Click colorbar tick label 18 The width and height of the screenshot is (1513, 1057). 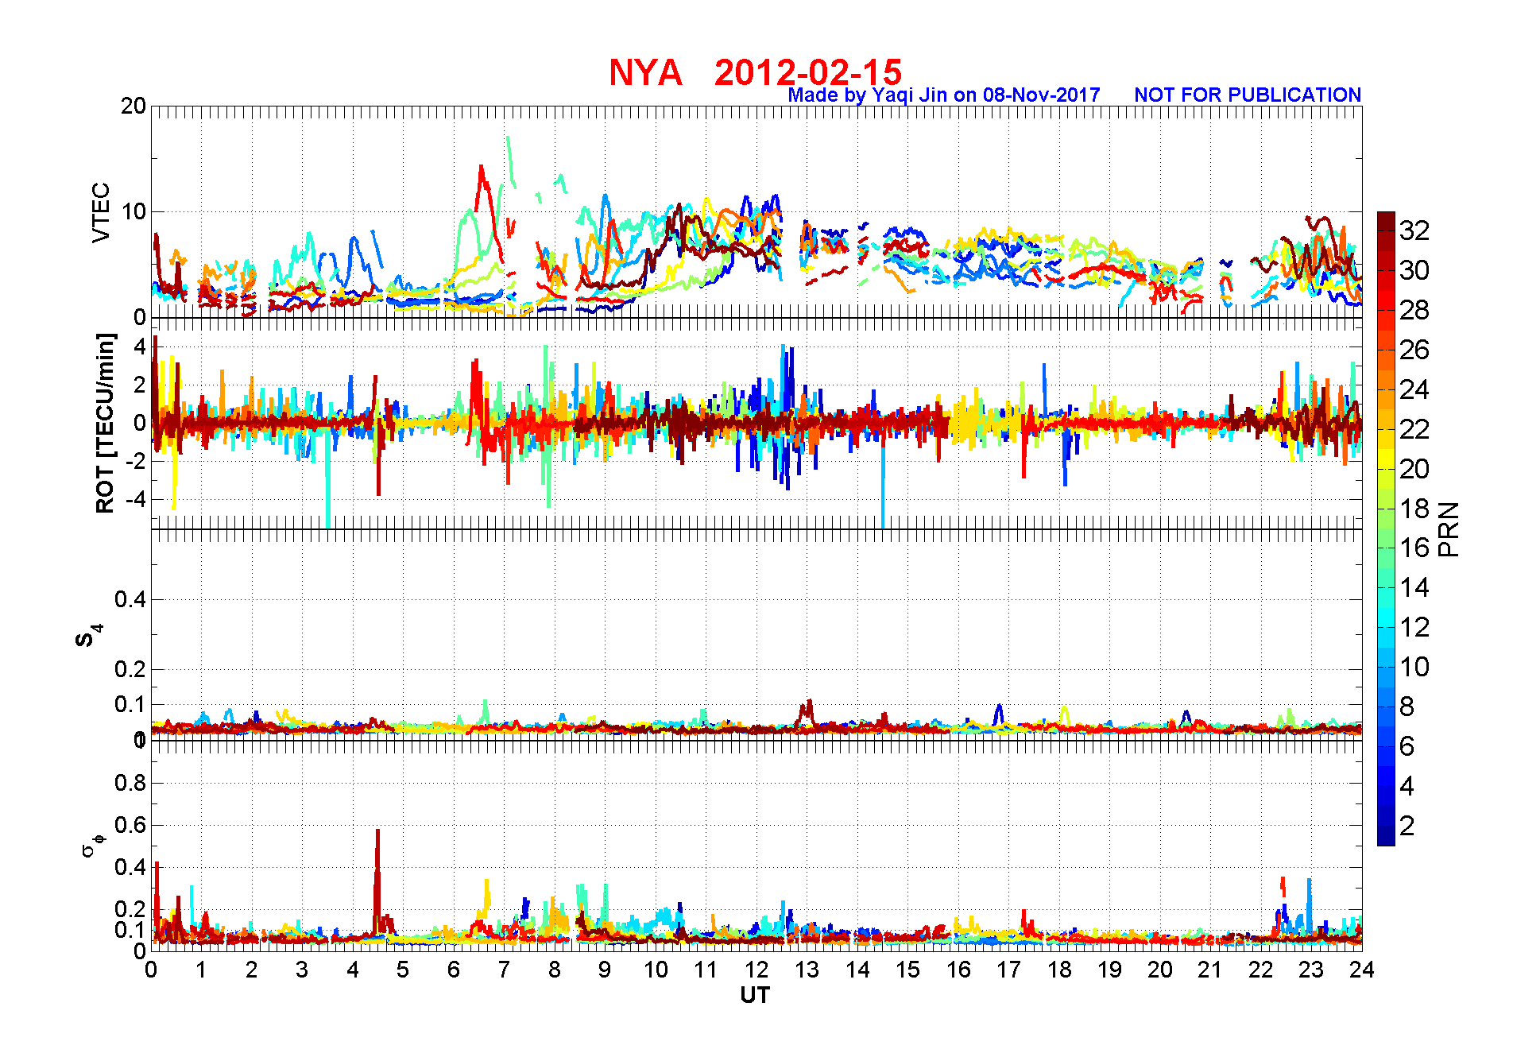1414,509
